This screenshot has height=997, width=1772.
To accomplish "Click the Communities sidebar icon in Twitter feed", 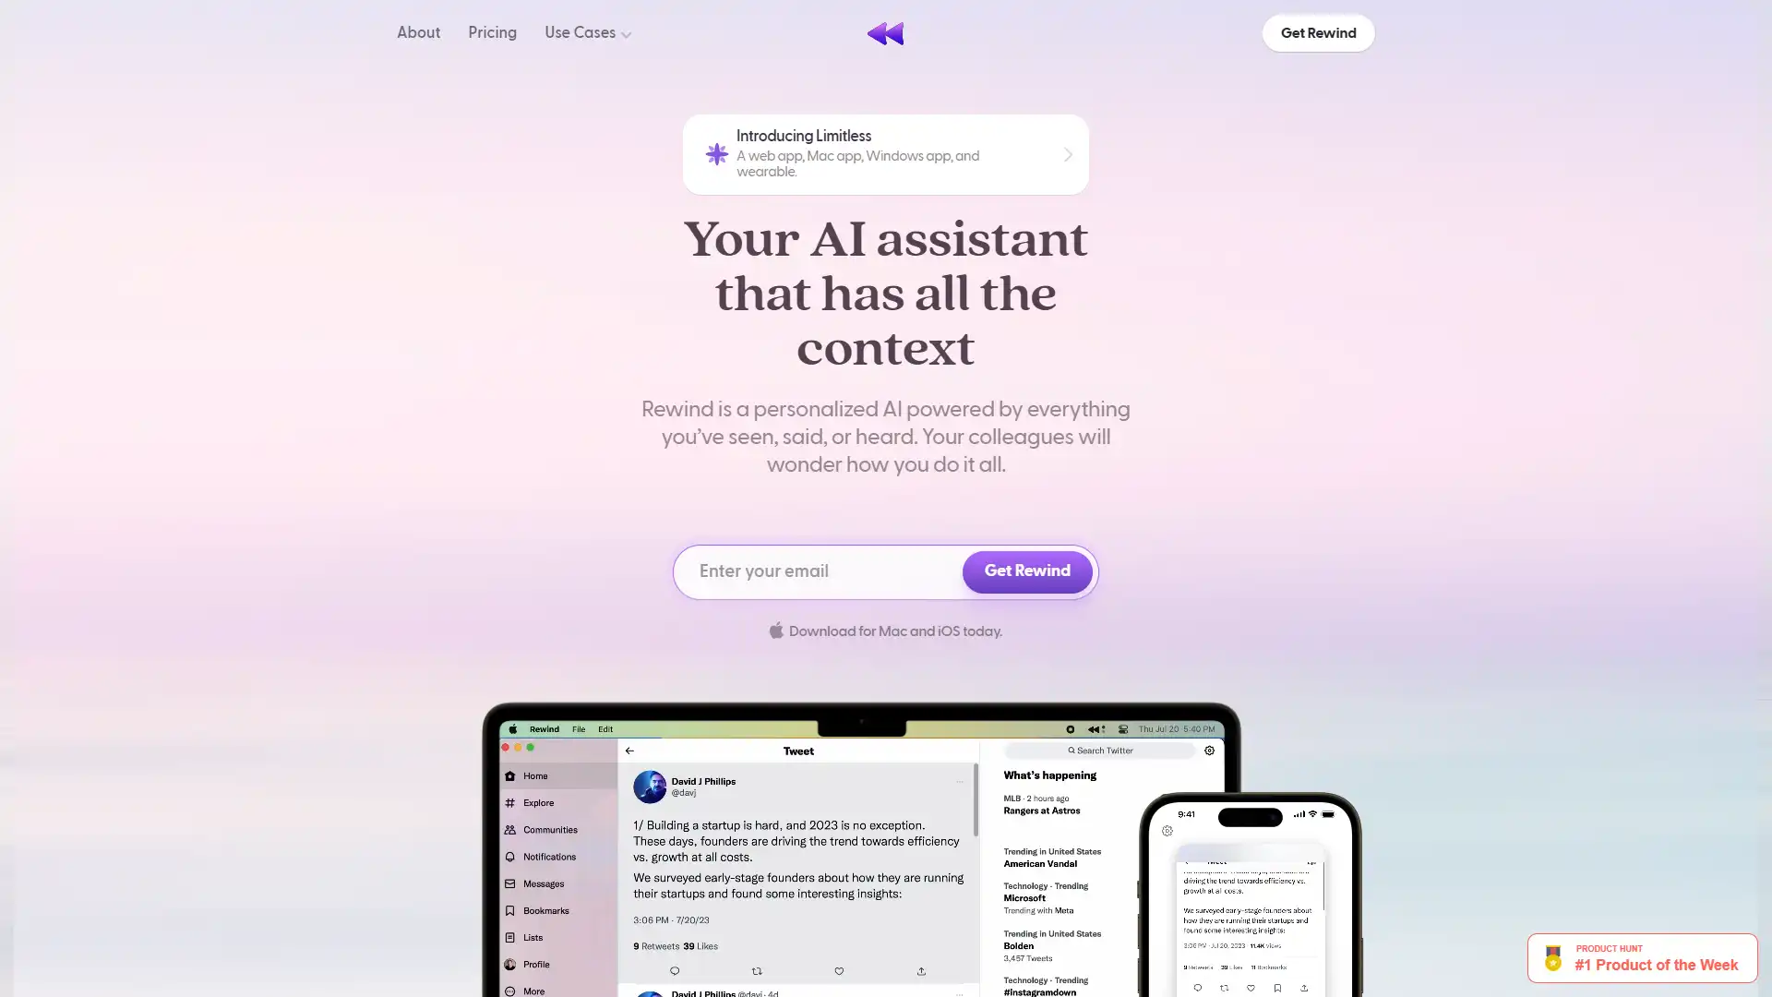I will pyautogui.click(x=510, y=829).
